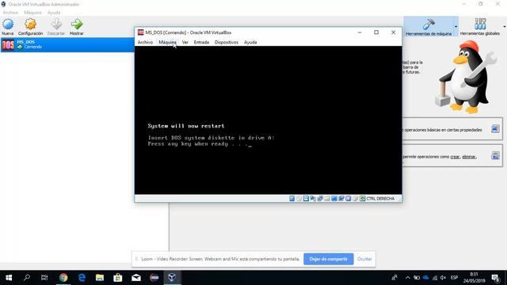Viewport: 507px width, 285px height.
Task: Click hard disk activity indicator in VM status bar
Action: tap(292, 199)
